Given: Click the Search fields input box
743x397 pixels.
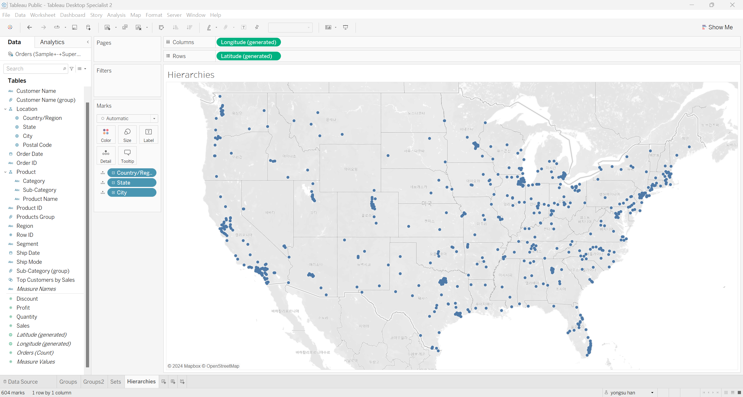Looking at the screenshot, I should pos(33,69).
